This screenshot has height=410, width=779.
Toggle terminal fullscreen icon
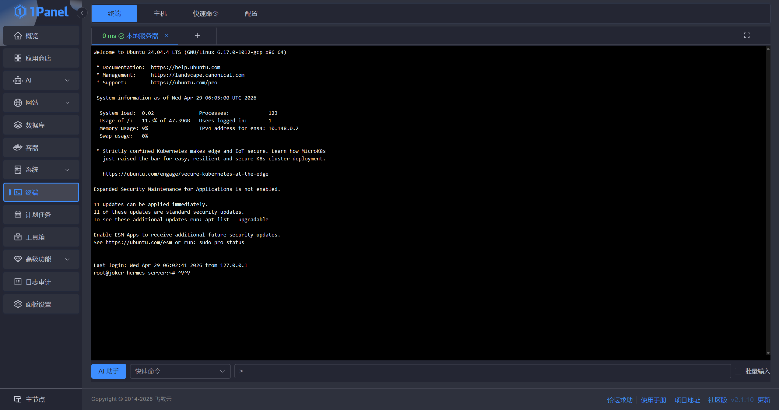click(x=747, y=35)
